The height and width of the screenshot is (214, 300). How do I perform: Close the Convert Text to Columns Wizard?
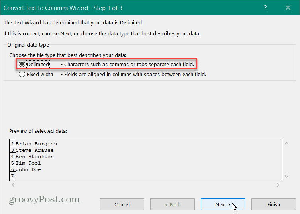288,8
